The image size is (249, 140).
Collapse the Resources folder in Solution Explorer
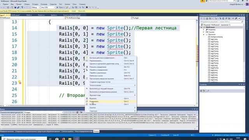coord(203,35)
